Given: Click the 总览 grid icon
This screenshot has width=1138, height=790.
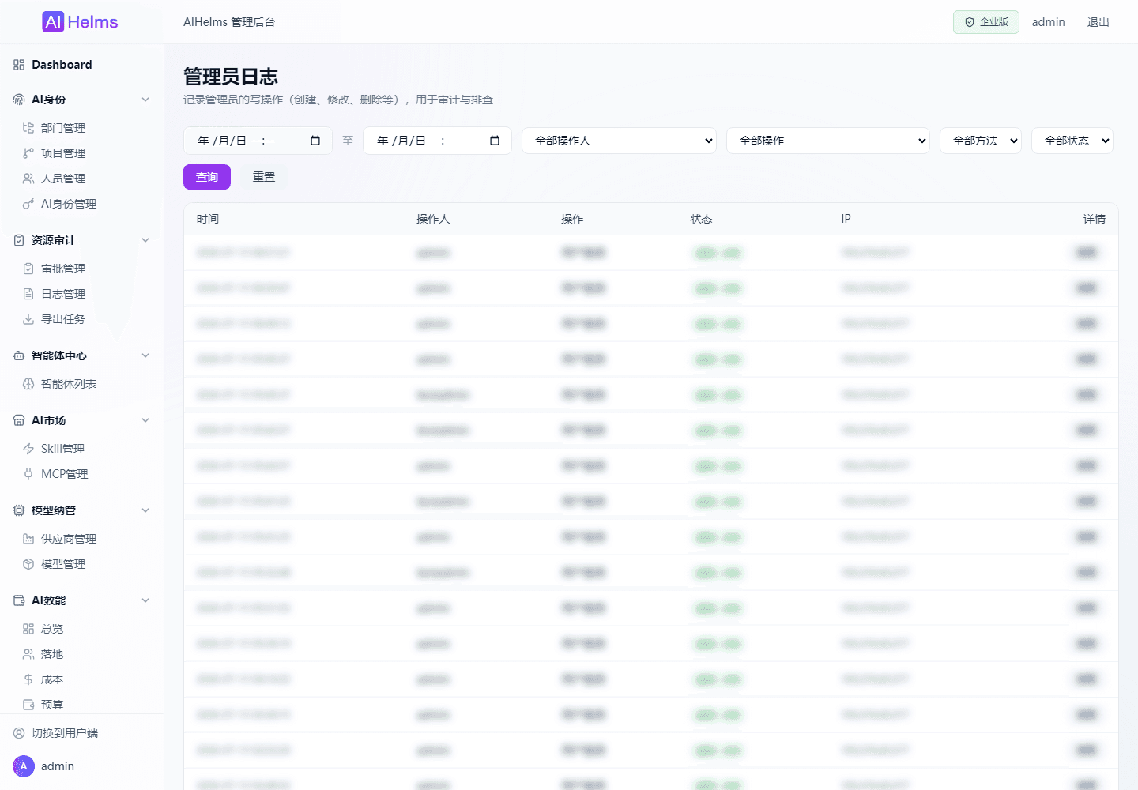Looking at the screenshot, I should (x=28, y=629).
